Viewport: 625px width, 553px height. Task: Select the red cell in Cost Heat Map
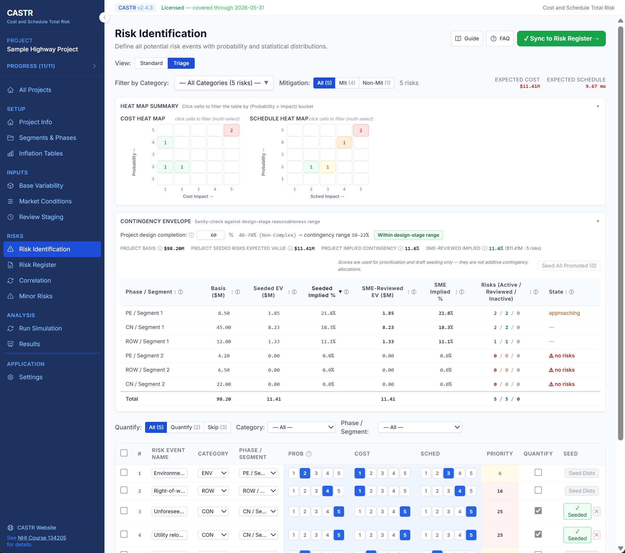[x=232, y=130]
